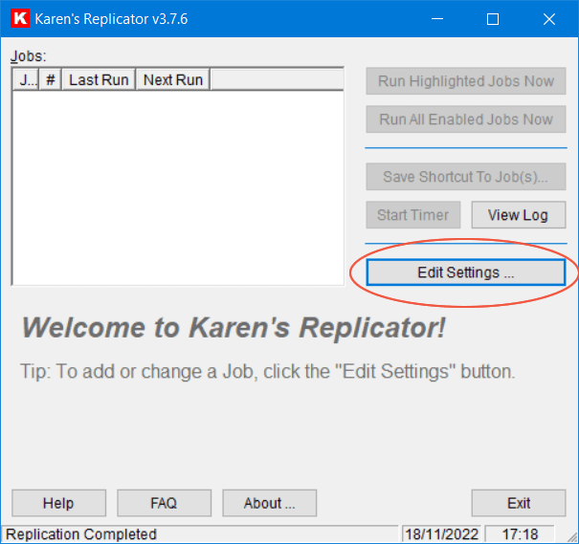The image size is (579, 544).
Task: Sort jobs by Last Run column
Action: (x=99, y=79)
